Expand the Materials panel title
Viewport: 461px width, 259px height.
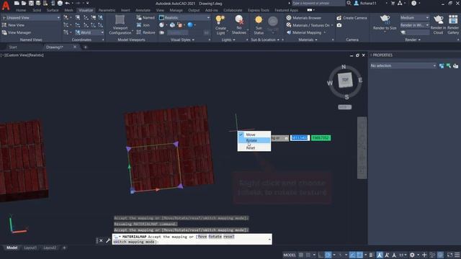coord(308,40)
